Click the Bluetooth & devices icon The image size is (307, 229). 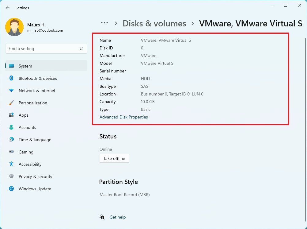click(11, 78)
